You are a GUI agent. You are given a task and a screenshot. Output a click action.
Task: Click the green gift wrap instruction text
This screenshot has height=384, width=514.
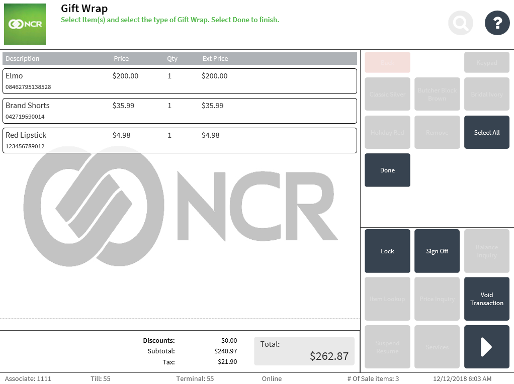(x=170, y=20)
